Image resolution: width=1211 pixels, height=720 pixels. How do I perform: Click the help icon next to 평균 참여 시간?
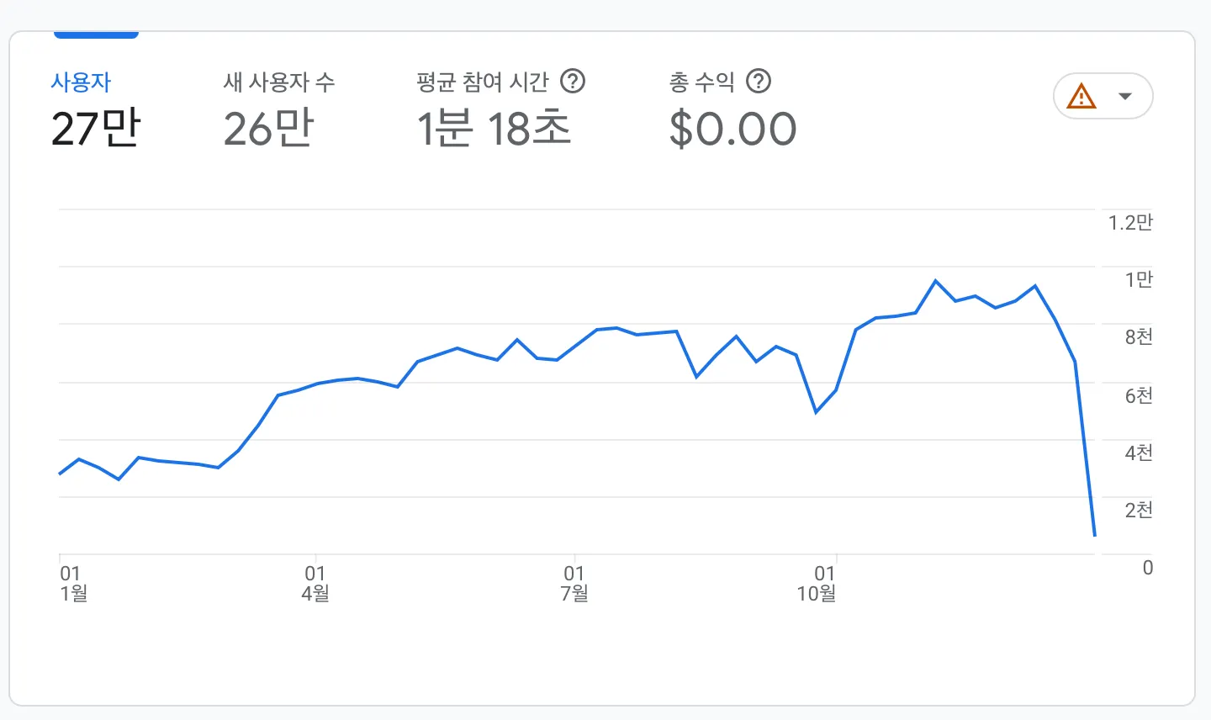tap(573, 82)
